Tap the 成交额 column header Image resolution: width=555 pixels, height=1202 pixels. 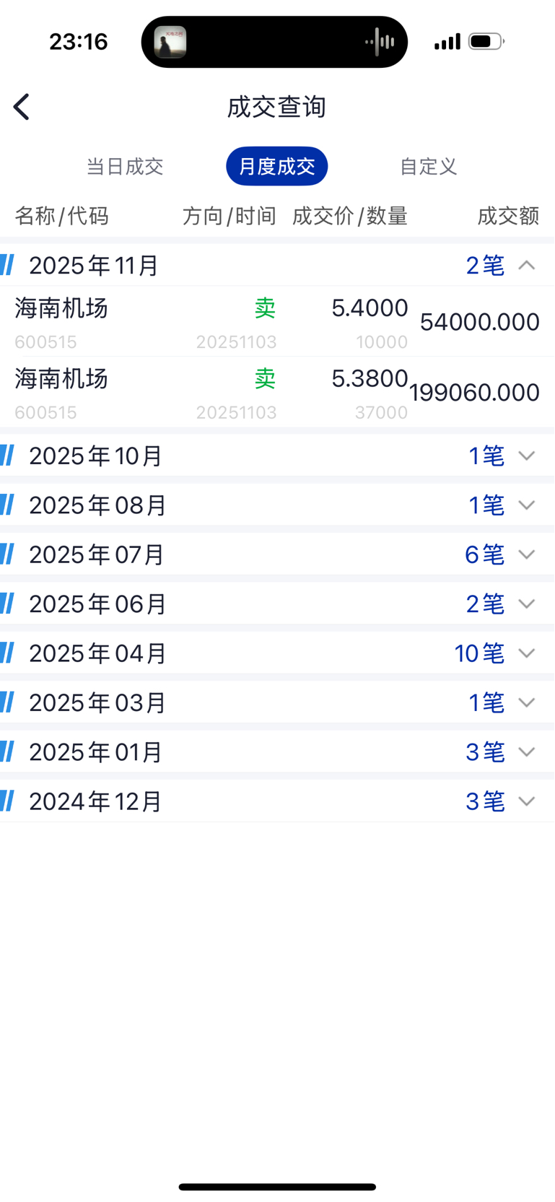508,216
